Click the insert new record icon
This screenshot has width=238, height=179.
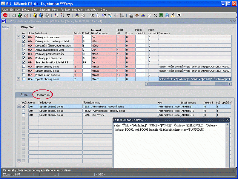14,15
